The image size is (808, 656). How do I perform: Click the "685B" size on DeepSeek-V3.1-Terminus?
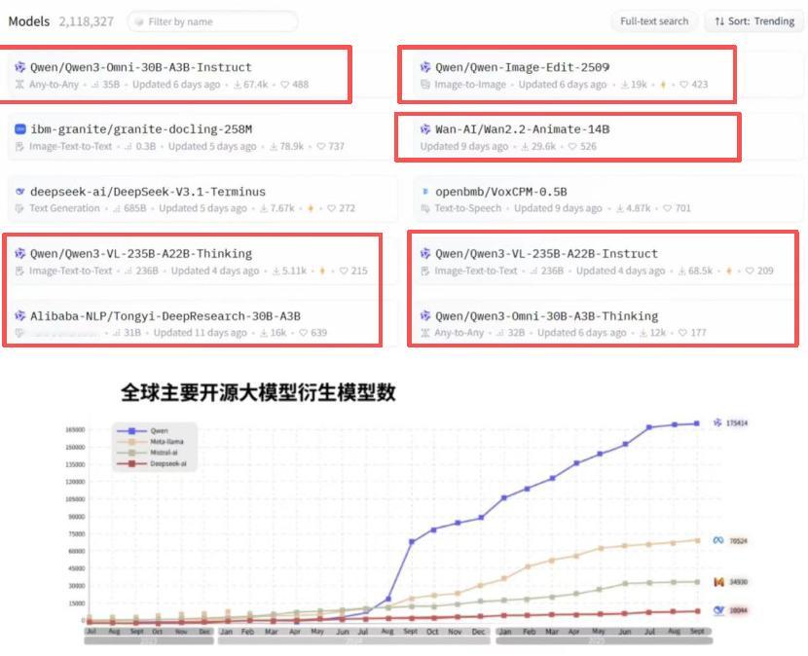pos(135,208)
